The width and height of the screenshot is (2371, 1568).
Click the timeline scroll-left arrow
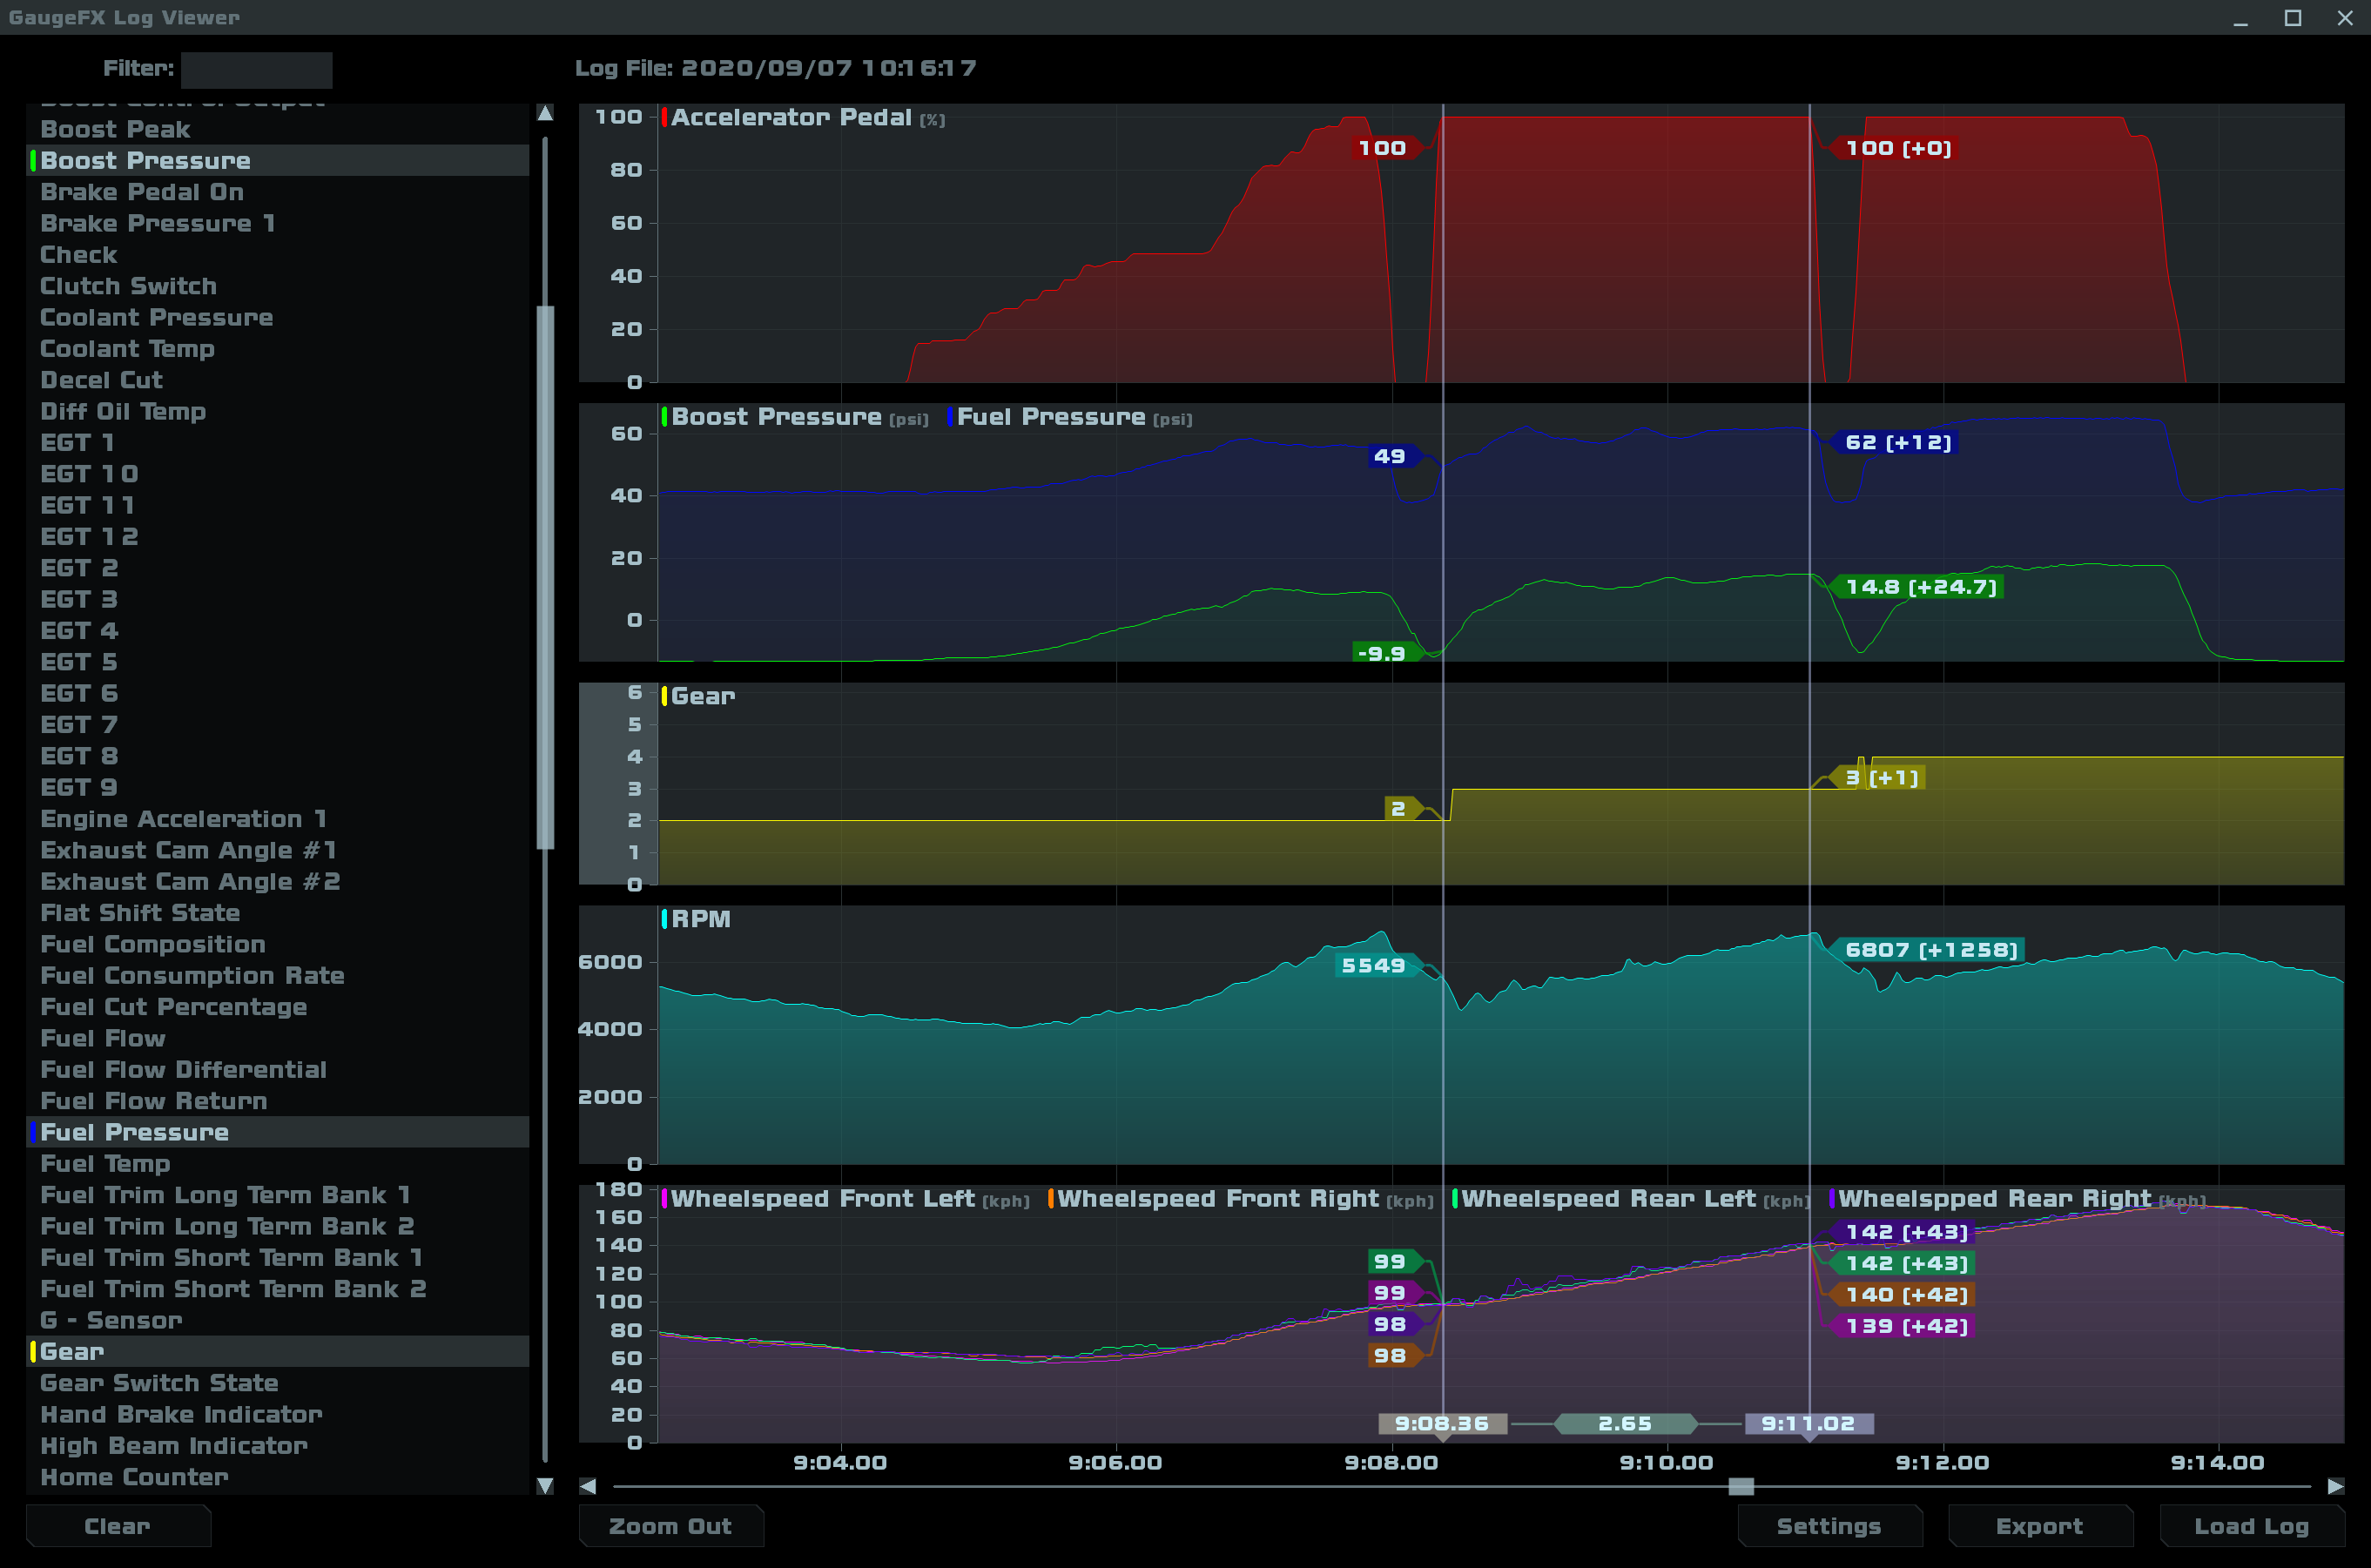tap(588, 1486)
